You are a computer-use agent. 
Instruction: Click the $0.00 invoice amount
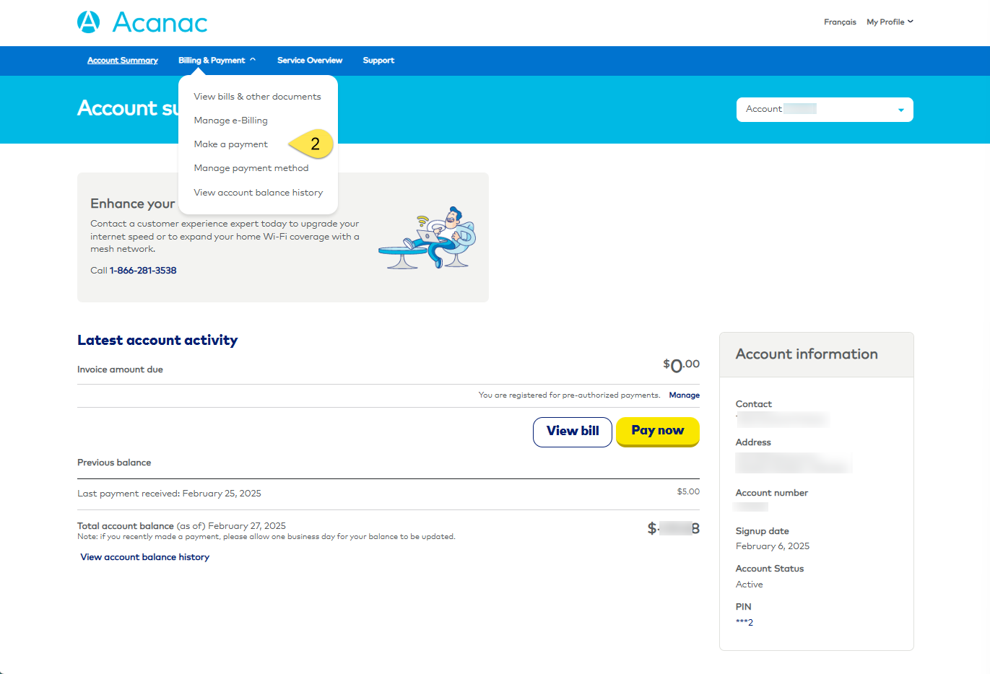coord(682,365)
